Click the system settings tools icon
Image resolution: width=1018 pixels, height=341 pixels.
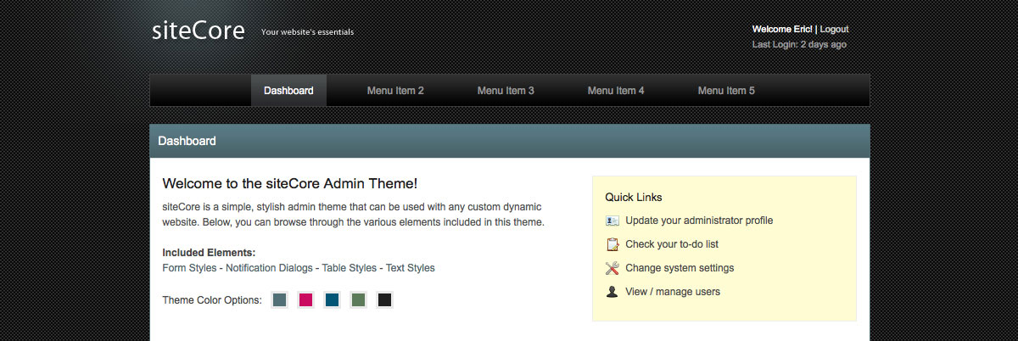(x=612, y=268)
